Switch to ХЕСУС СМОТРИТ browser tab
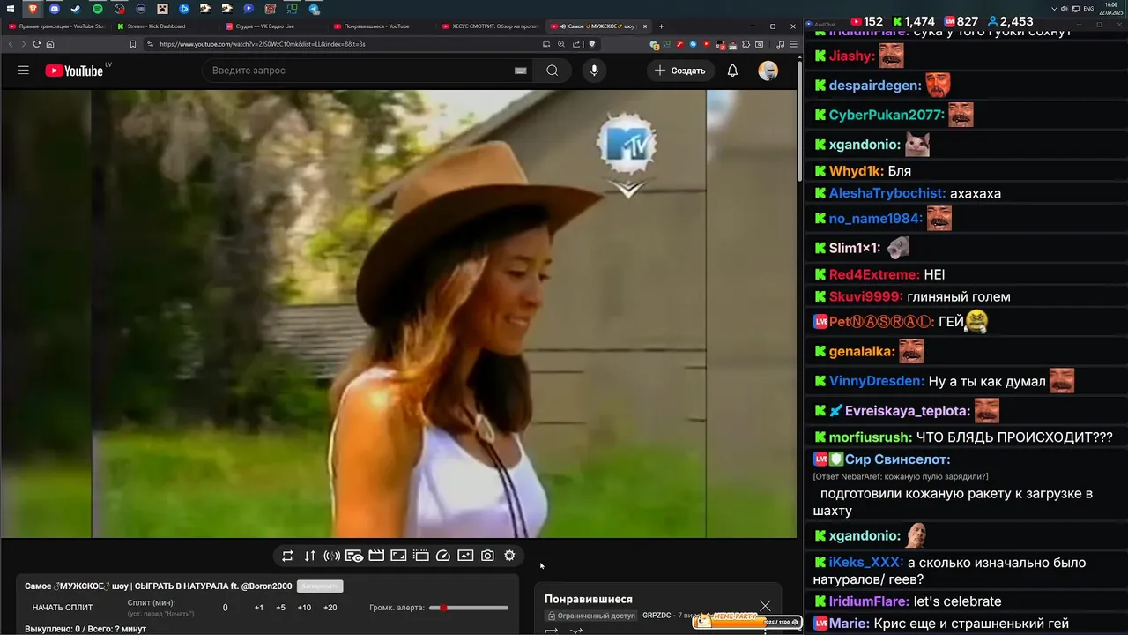 click(489, 26)
